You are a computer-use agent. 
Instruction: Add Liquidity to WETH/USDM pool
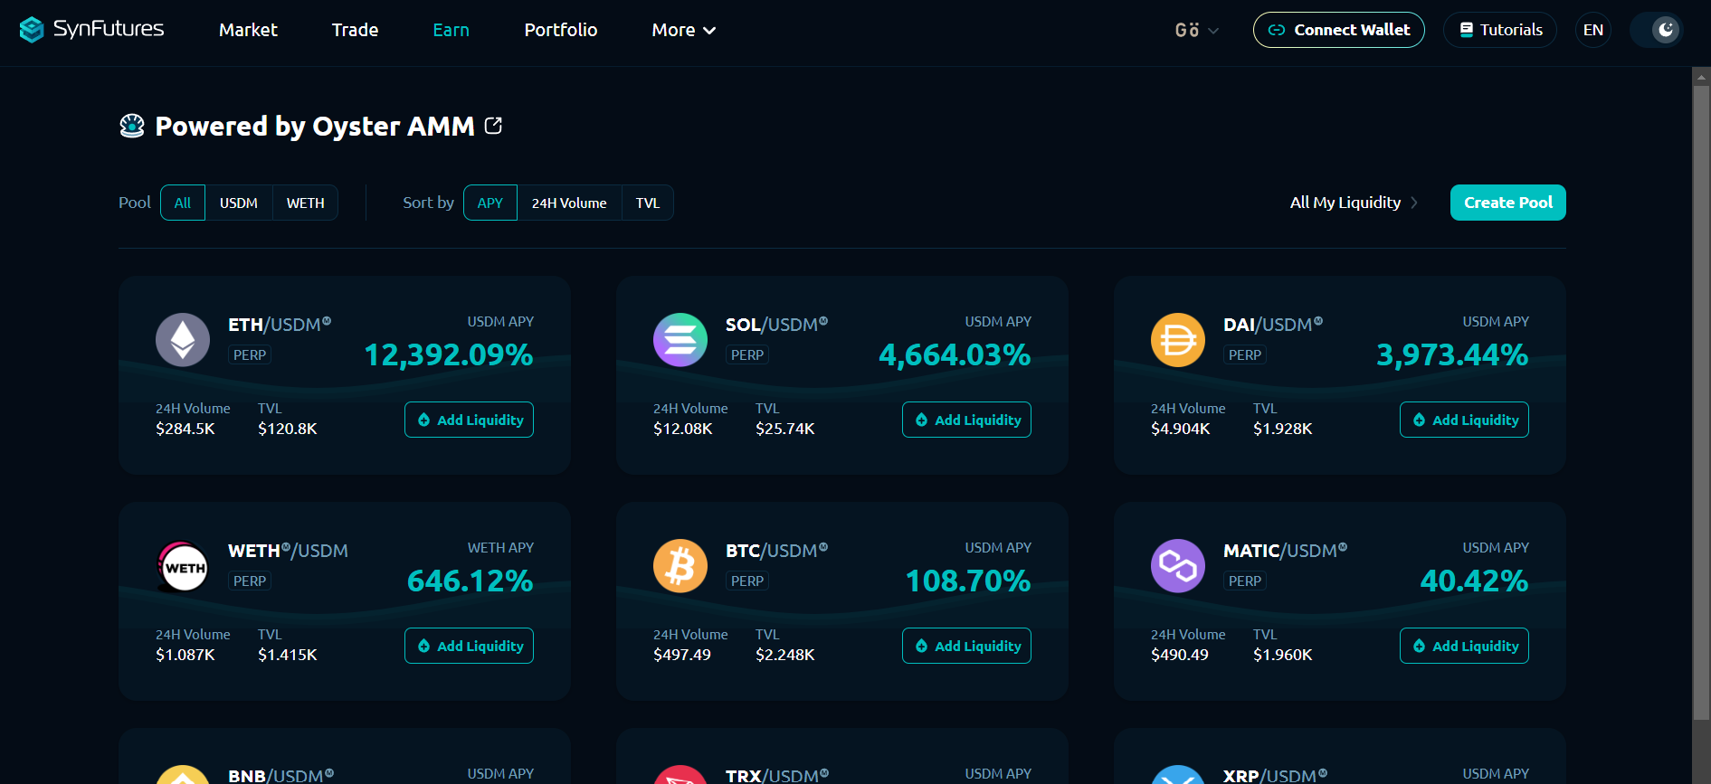coord(469,646)
